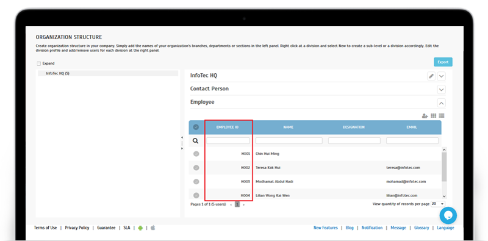Screen dimensions: 488x241
Task: Click the Export button
Action: tap(443, 62)
